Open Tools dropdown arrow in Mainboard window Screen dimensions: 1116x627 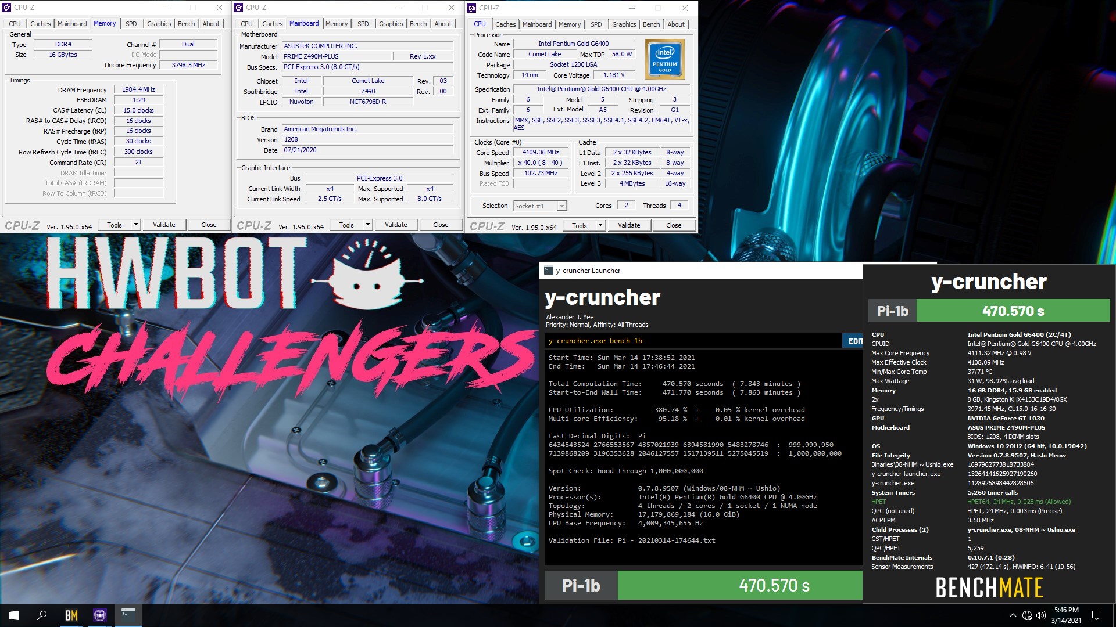[x=367, y=225]
